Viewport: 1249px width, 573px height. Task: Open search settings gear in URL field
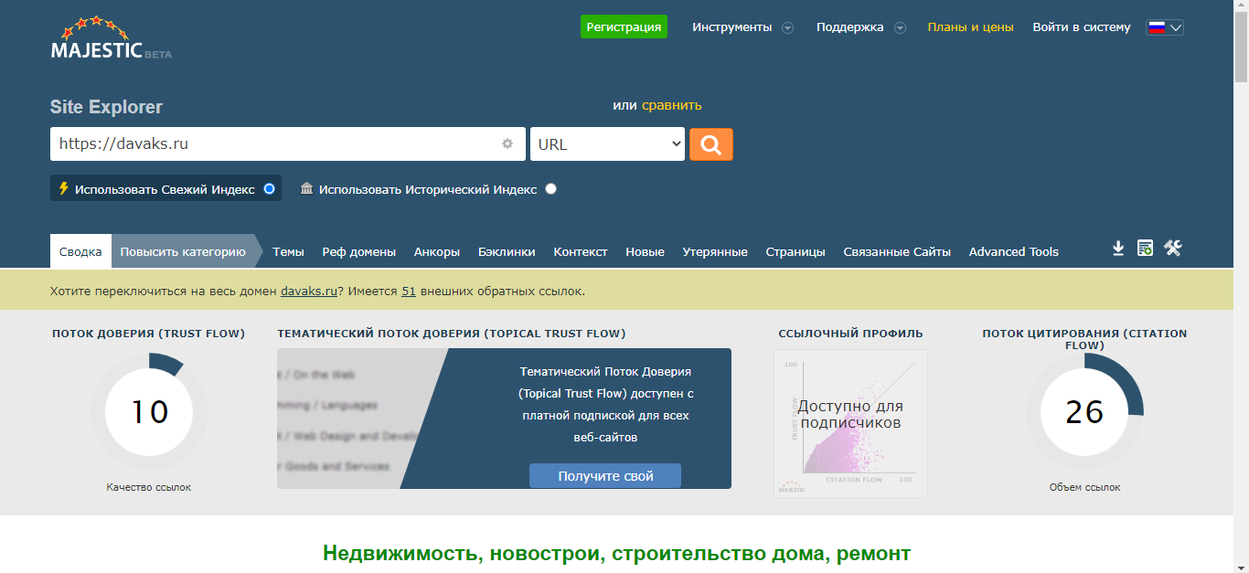click(x=507, y=143)
